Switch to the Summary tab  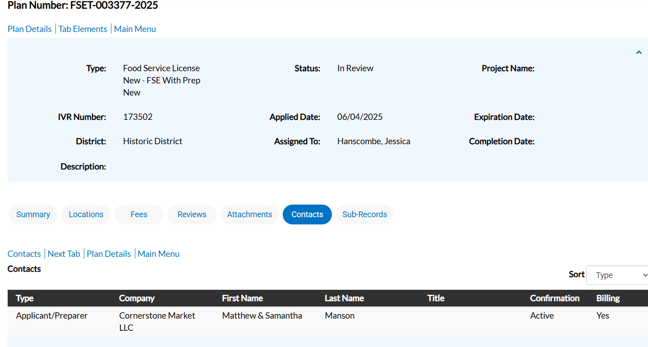point(33,215)
